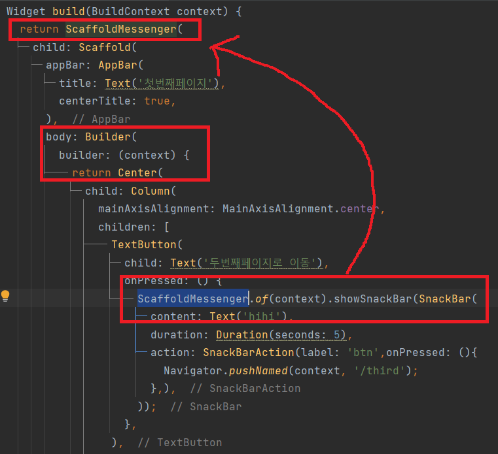Click "content: Text('hihi')" line
This screenshot has width=498, height=454.
coord(222,316)
